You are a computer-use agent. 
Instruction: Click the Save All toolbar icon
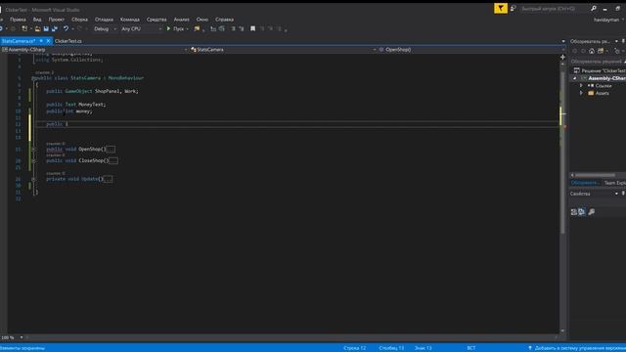coord(55,28)
